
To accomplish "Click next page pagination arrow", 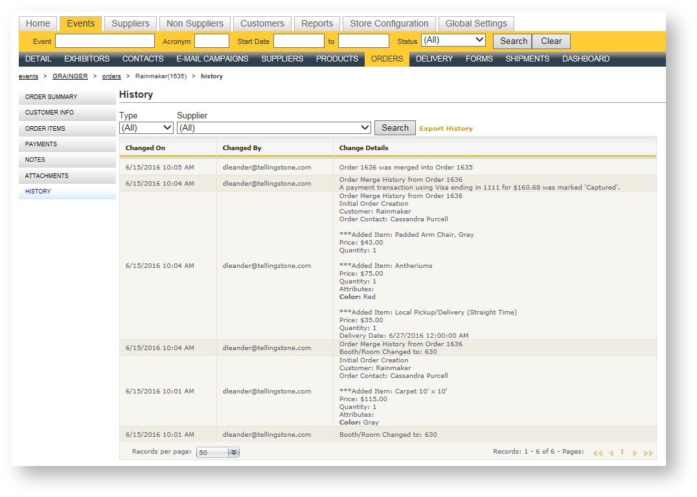I will point(634,453).
